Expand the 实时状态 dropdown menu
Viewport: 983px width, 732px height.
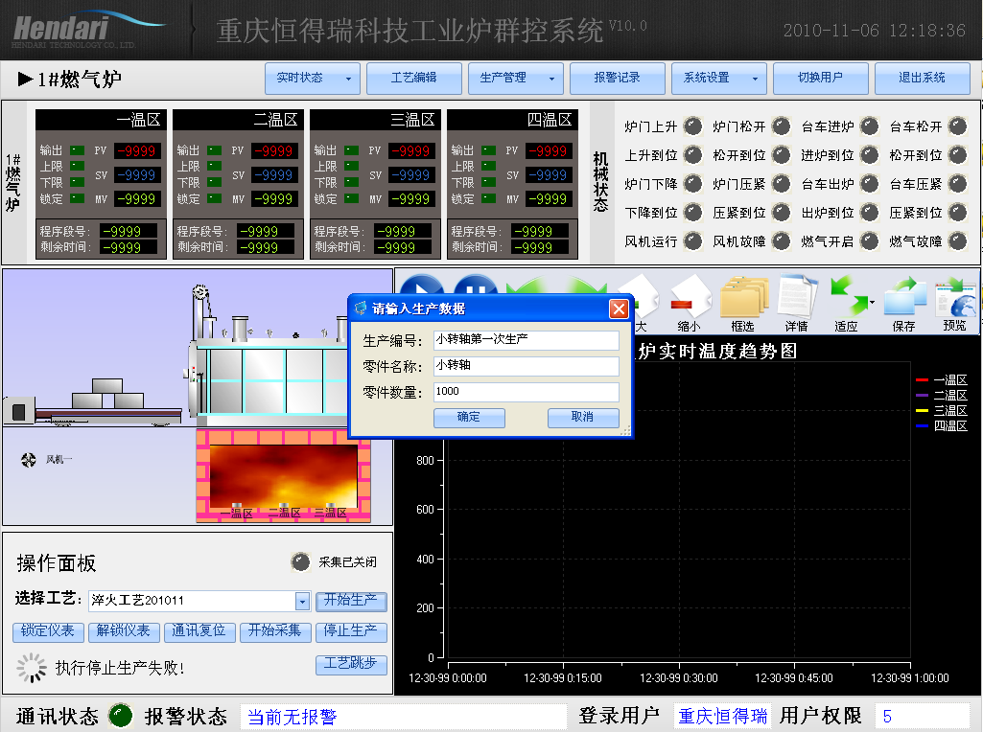point(349,79)
